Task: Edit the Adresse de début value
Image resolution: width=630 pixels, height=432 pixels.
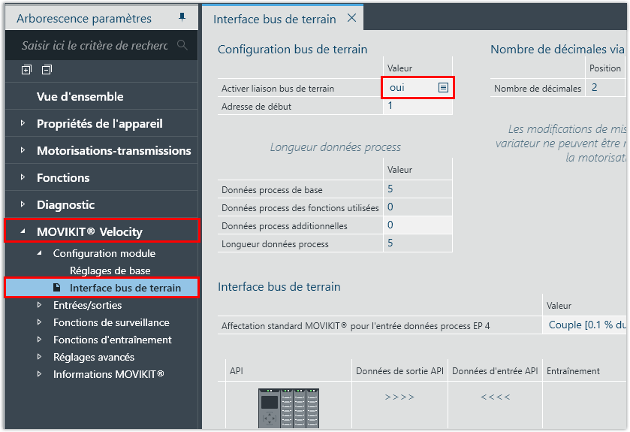Action: [x=417, y=106]
